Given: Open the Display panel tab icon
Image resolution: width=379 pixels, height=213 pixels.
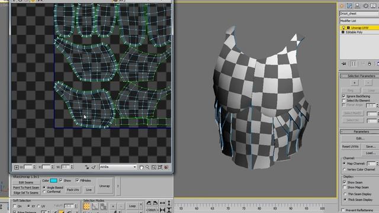Looking at the screenshot, I should 373,6.
